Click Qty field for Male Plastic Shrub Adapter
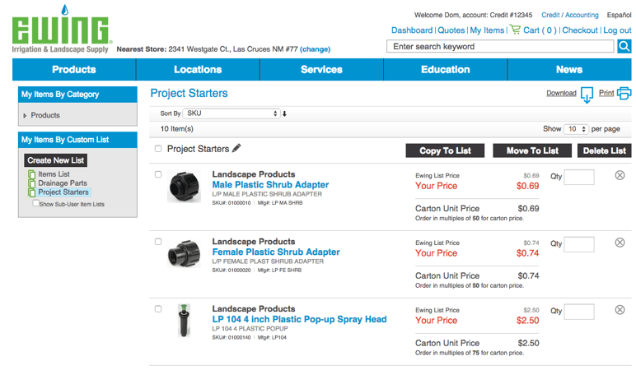Viewport: 636px width, 370px height. point(579,177)
